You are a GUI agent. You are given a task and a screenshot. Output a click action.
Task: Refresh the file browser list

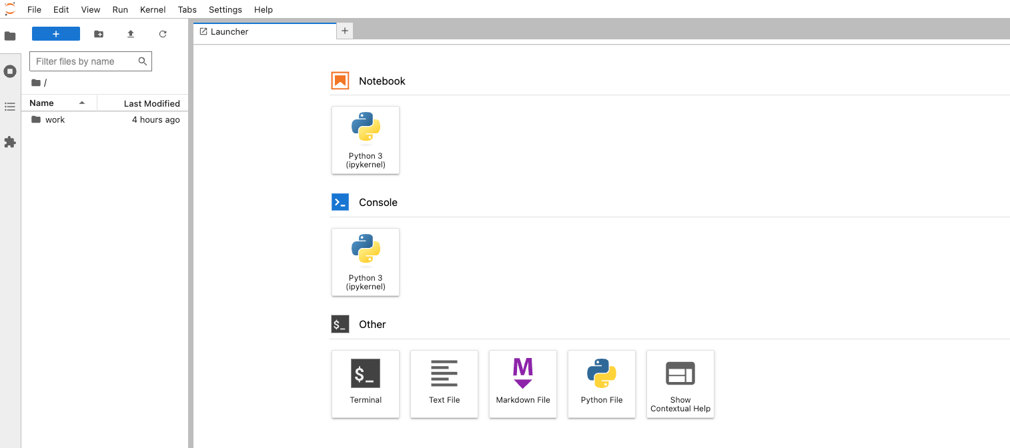tap(163, 33)
